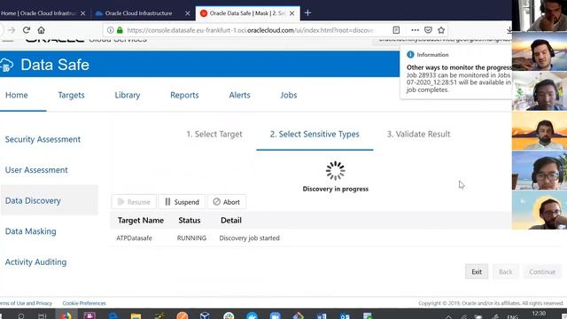Open page actions three-dot menu
The image size is (567, 319).
(416, 30)
